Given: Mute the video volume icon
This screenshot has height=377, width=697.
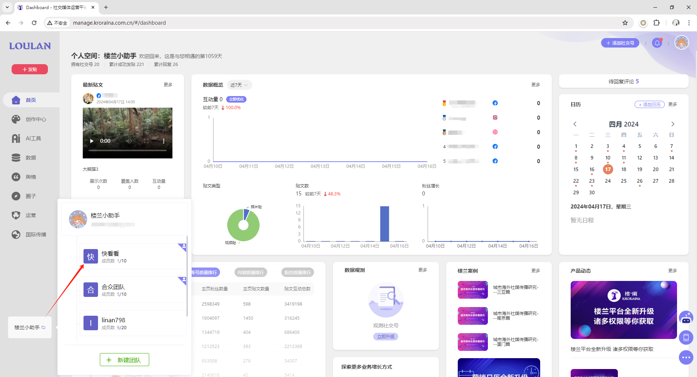Looking at the screenshot, I should pos(129,141).
